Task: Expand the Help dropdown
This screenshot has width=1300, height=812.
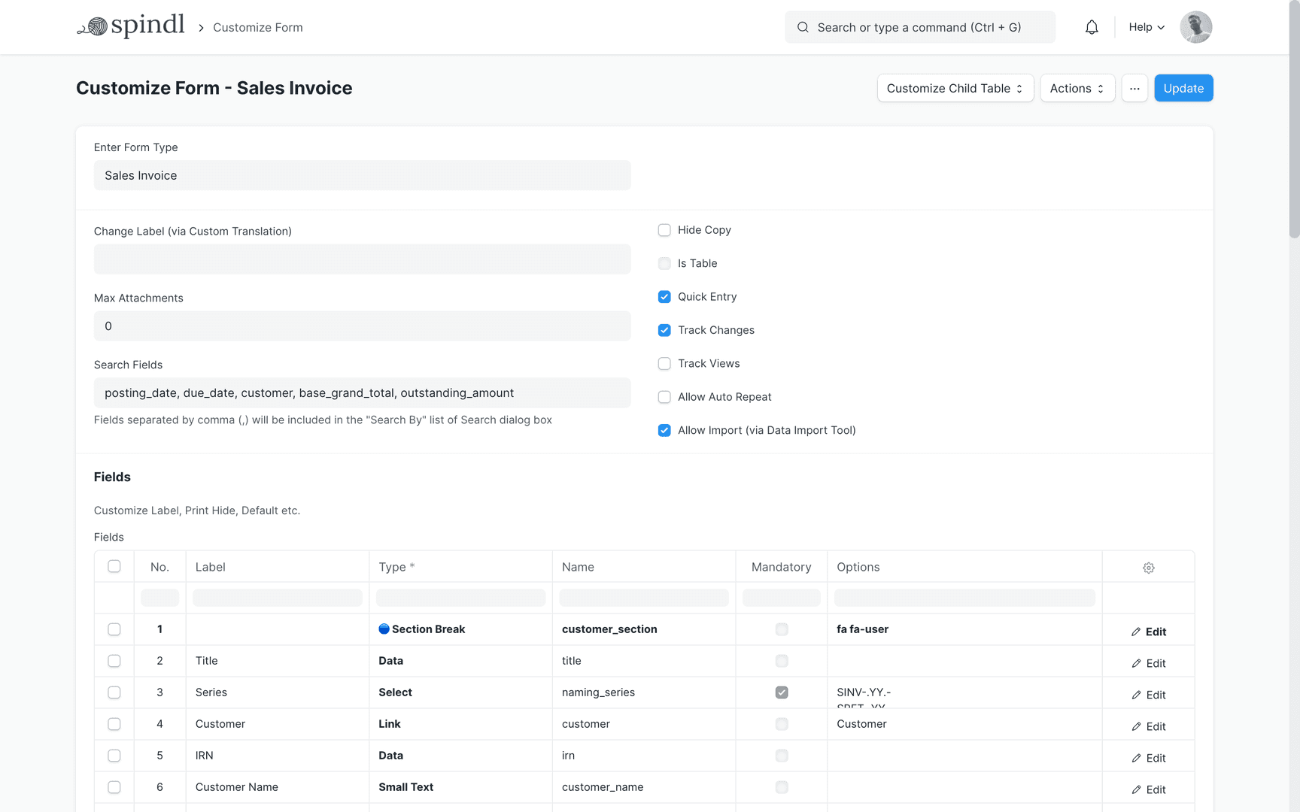Action: [x=1145, y=27]
